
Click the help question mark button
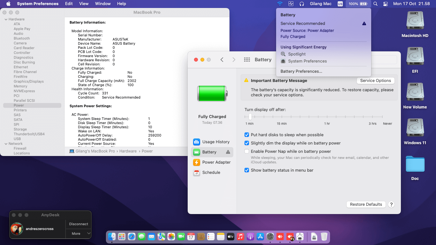click(x=391, y=204)
